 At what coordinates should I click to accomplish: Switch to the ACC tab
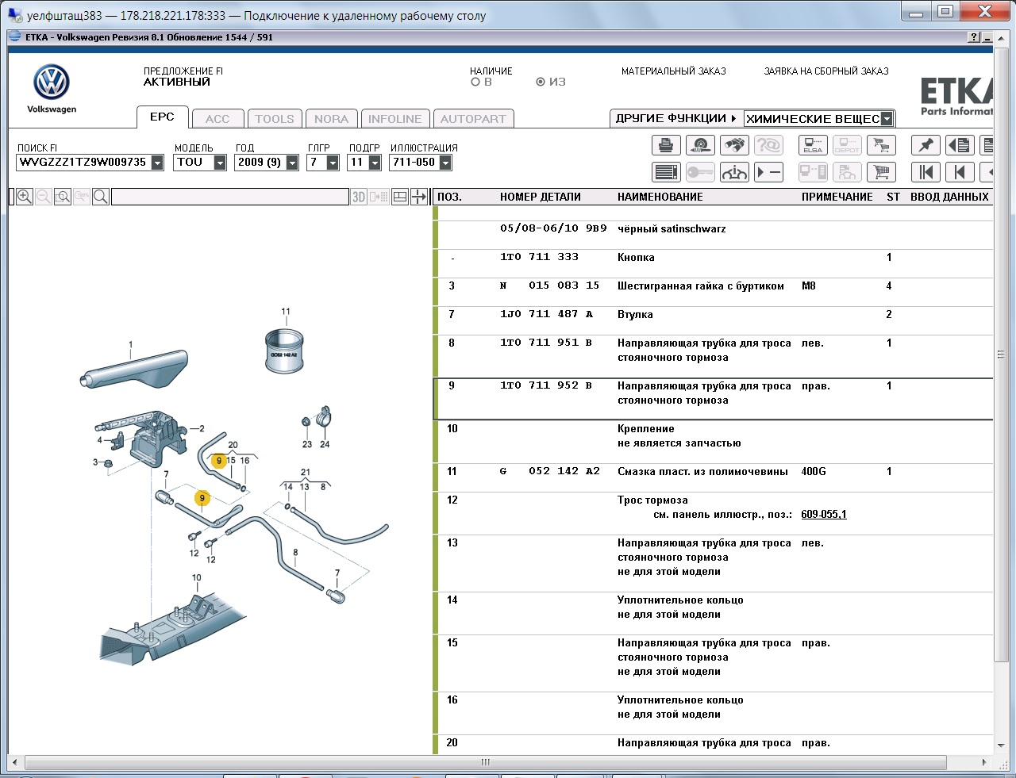coord(217,119)
